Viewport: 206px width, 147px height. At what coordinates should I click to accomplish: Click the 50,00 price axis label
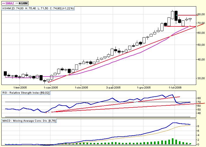coord(201,45)
